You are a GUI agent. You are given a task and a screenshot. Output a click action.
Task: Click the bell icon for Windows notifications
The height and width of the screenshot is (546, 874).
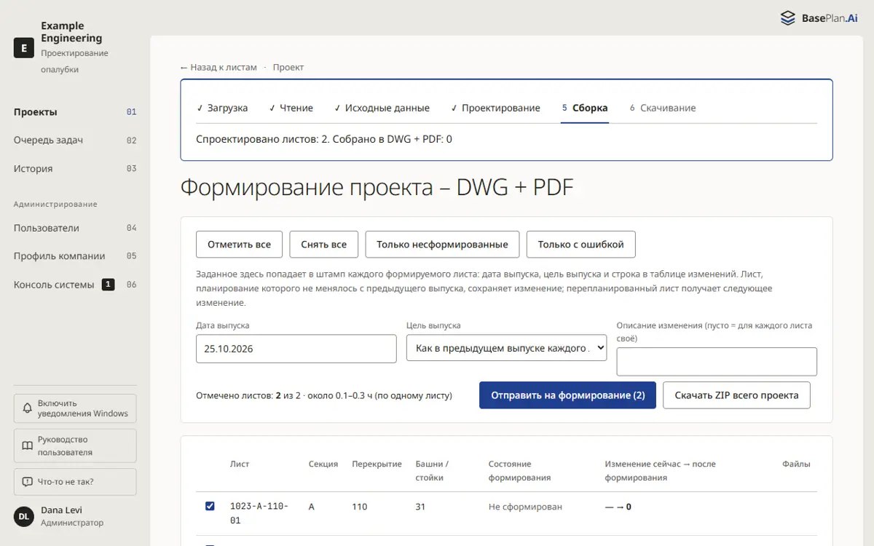pos(27,408)
